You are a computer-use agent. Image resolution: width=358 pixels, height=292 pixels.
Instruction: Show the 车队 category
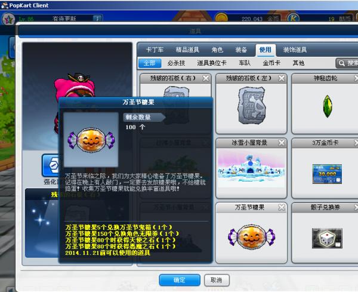[245, 63]
